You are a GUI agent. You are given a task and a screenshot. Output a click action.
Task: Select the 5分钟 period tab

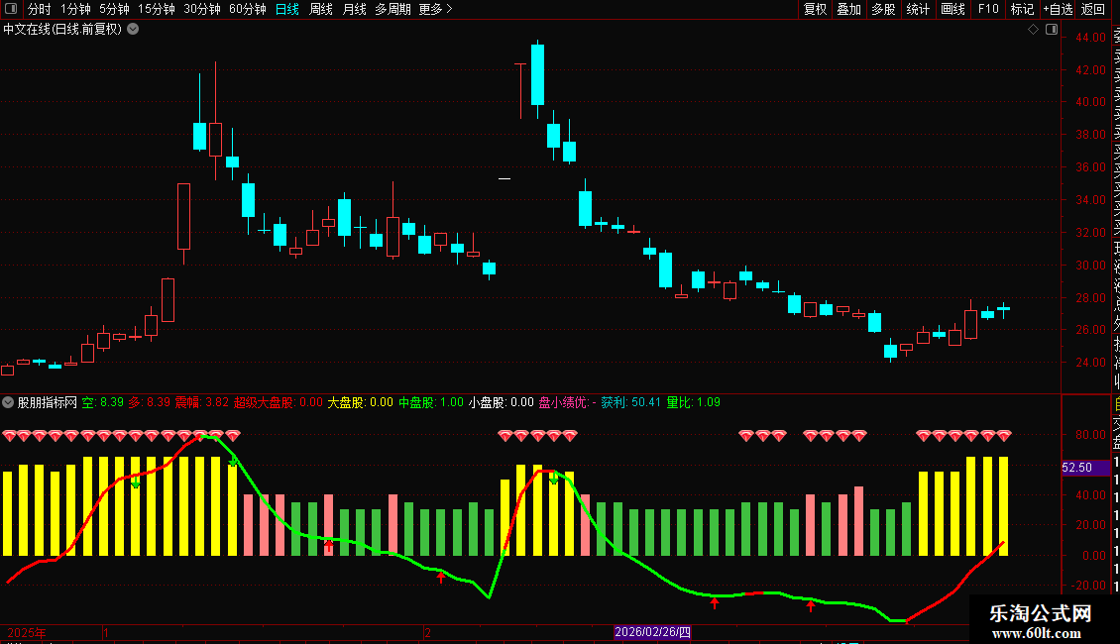(x=114, y=9)
